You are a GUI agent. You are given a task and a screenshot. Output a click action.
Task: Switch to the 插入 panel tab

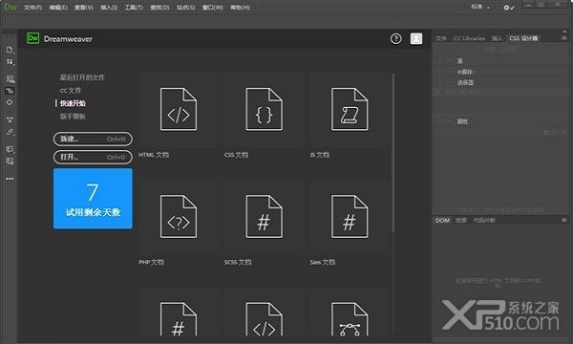(497, 38)
